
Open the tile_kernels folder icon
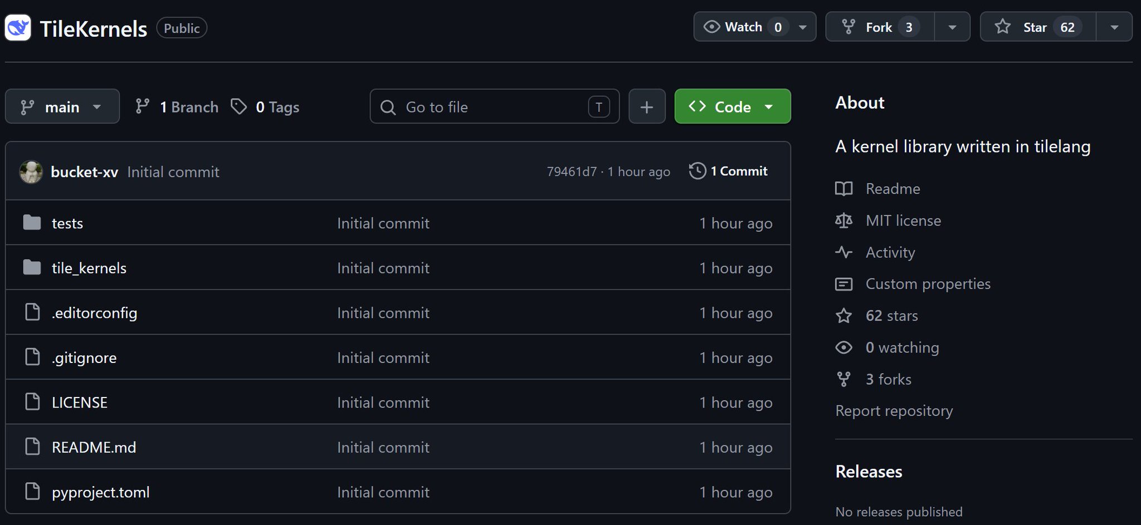pyautogui.click(x=32, y=268)
